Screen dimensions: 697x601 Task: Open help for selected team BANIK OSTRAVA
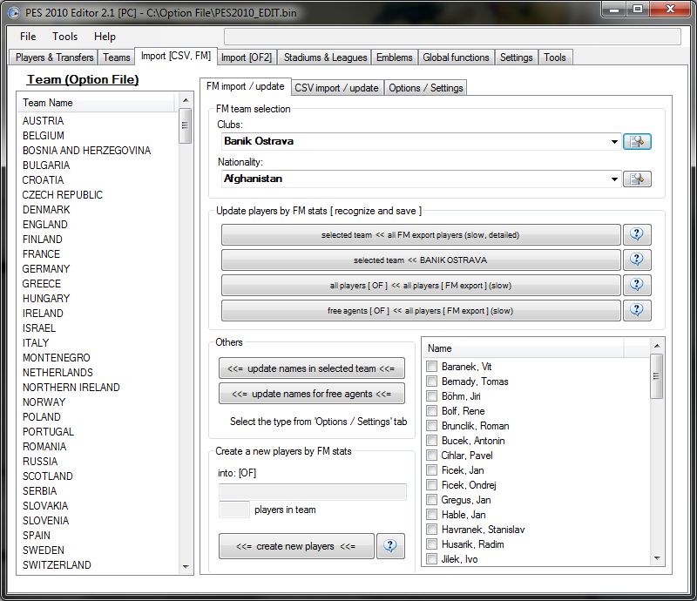637,260
